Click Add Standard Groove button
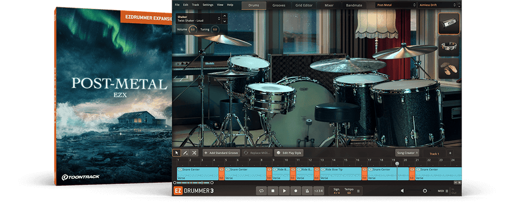The height and width of the screenshot is (210, 517). 221,153
